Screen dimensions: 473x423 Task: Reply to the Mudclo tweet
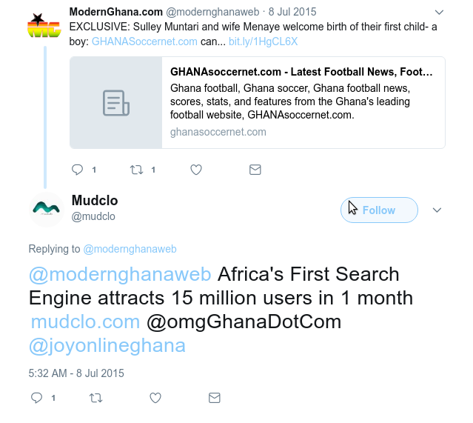click(37, 398)
